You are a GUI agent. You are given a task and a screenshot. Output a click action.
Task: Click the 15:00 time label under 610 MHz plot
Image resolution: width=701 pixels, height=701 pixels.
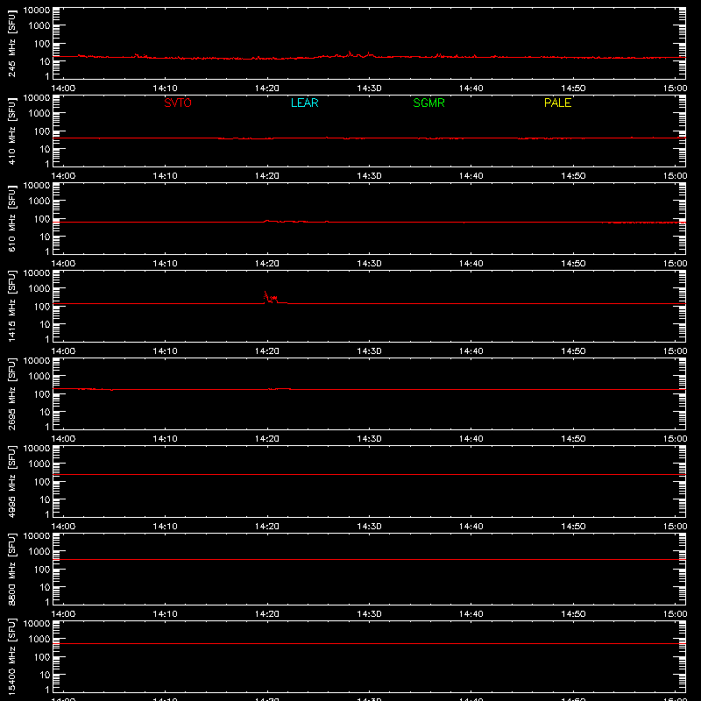coord(675,264)
